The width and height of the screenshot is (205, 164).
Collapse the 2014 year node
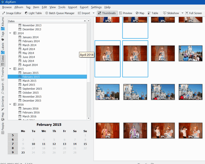[x=10, y=33]
